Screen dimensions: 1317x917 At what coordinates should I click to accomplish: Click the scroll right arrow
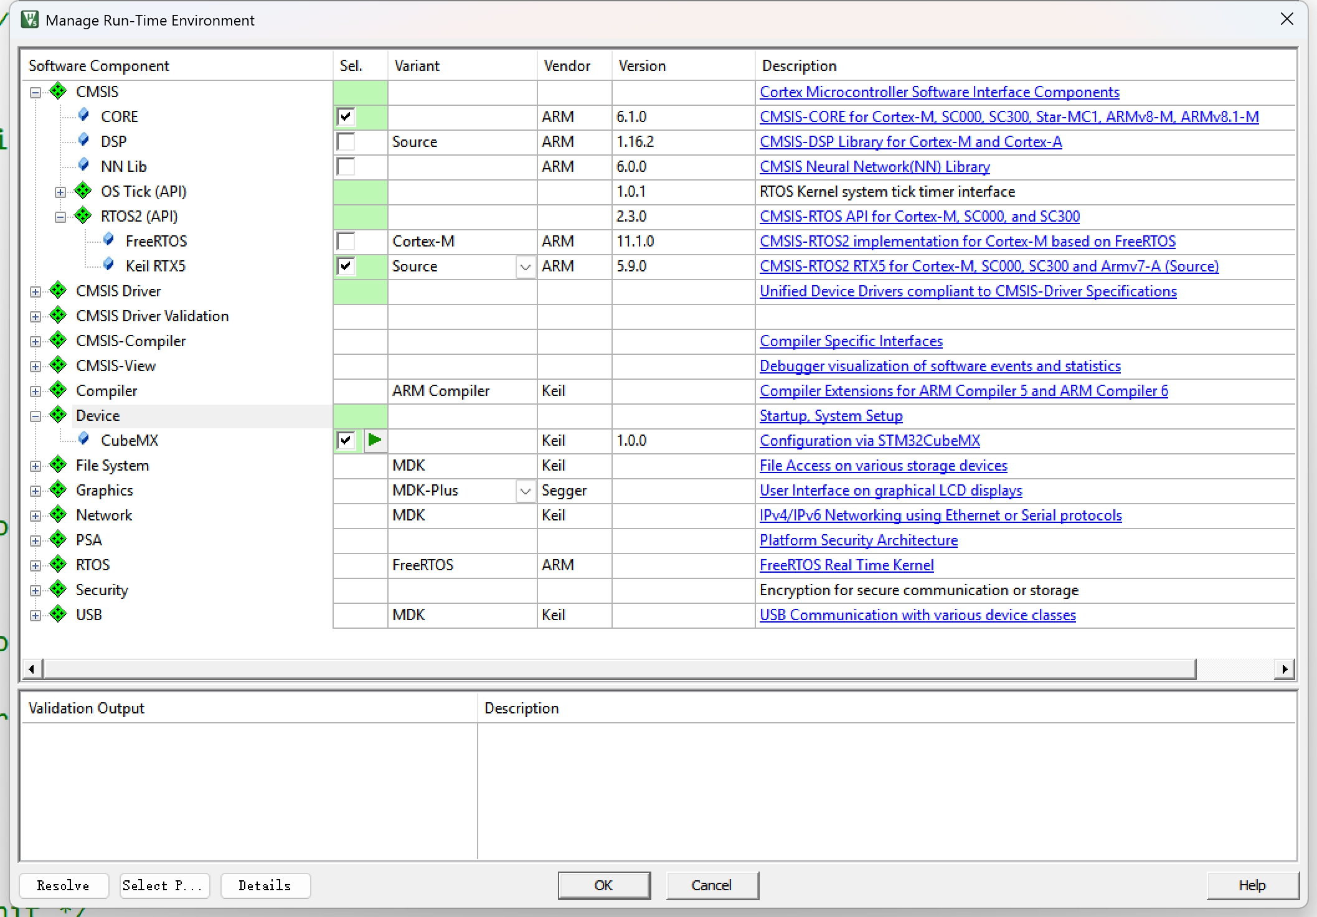pos(1284,669)
